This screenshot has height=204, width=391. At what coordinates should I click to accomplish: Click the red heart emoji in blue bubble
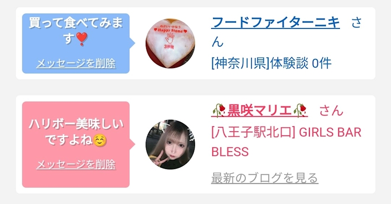click(81, 39)
